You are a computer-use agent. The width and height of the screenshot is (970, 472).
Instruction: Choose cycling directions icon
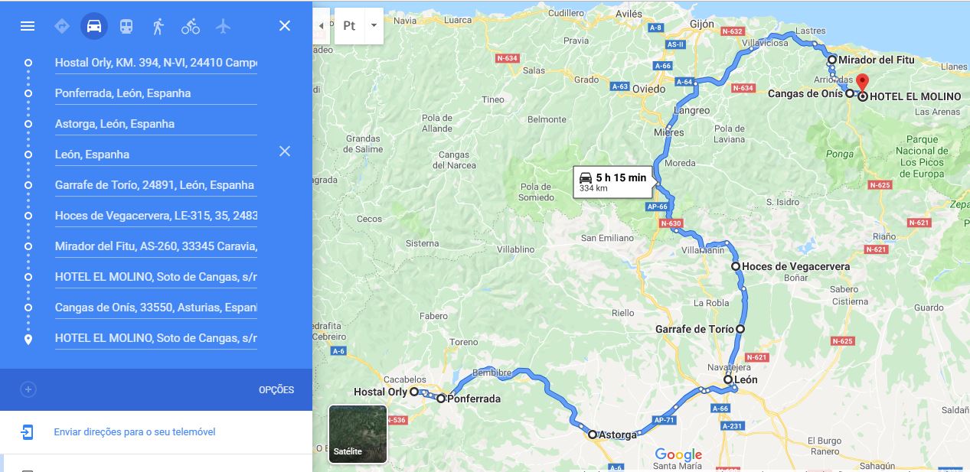(191, 26)
